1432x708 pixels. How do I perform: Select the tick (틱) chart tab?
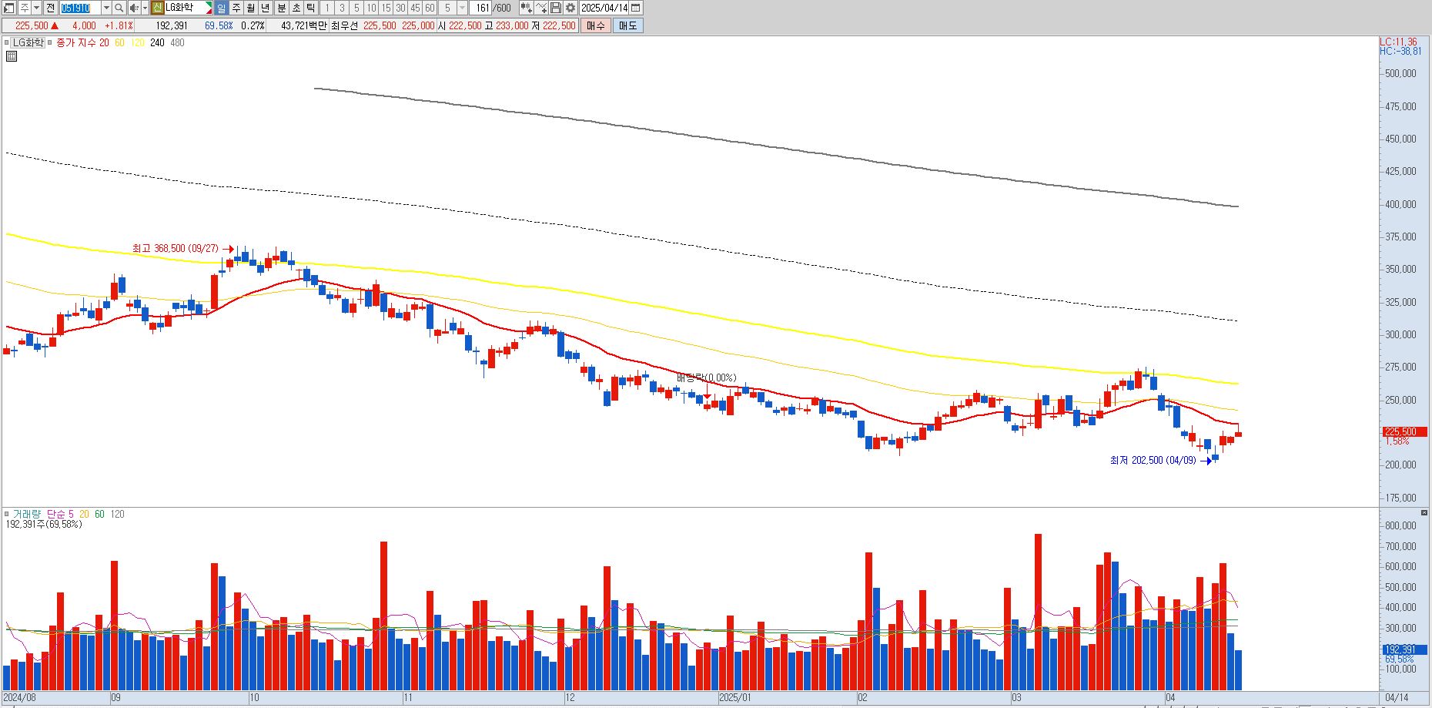[x=310, y=8]
